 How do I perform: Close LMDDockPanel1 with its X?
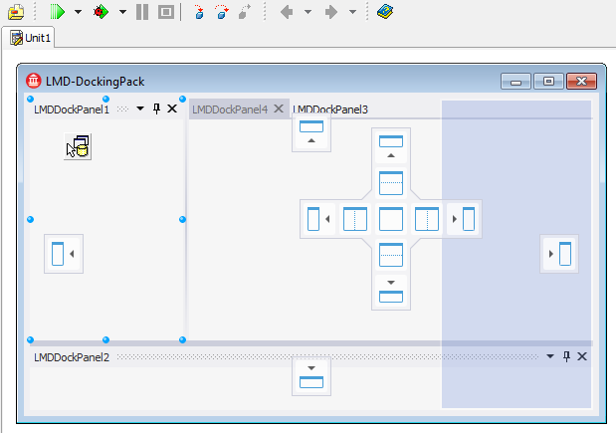point(172,108)
